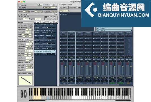Open the AKAI cleaner dropdown
This screenshot has width=151, height=102.
30,30
